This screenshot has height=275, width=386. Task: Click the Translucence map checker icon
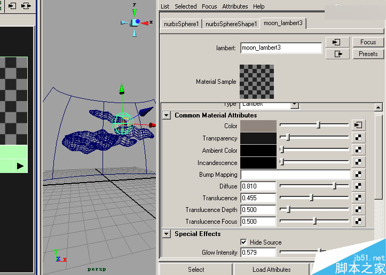(358, 198)
